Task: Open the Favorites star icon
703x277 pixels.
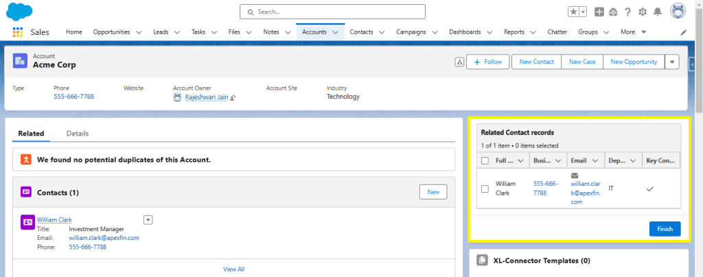Action: point(573,12)
